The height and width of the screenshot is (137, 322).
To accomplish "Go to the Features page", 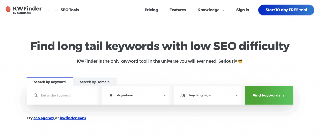I will (x=178, y=10).
